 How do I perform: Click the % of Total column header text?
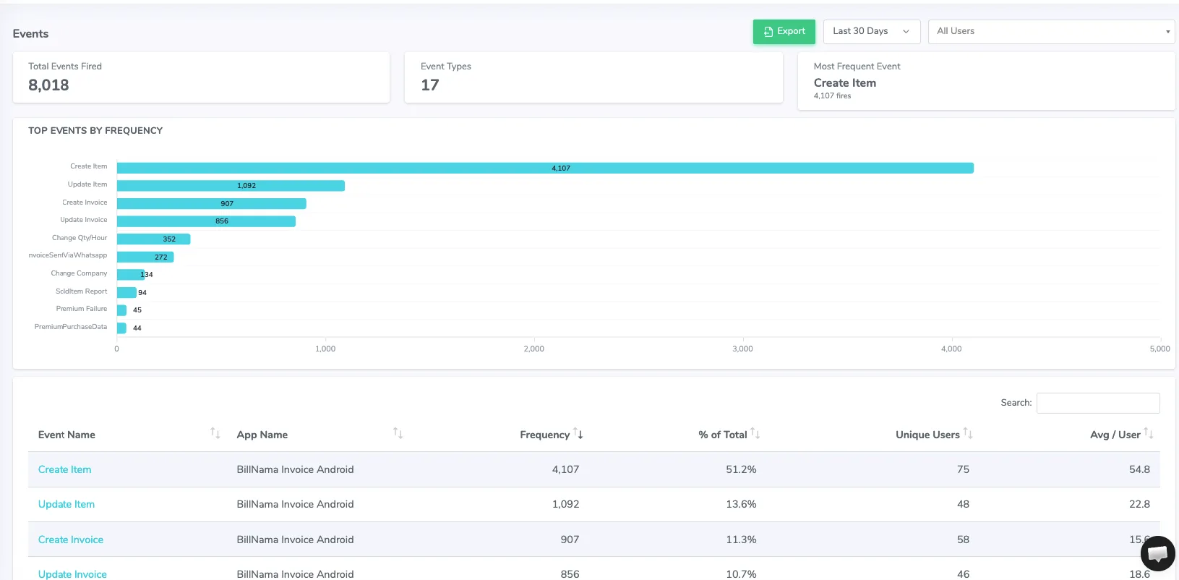coord(723,435)
